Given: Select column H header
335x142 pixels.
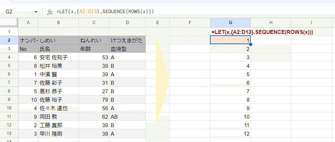Looking at the screenshot, I should tap(271, 23).
